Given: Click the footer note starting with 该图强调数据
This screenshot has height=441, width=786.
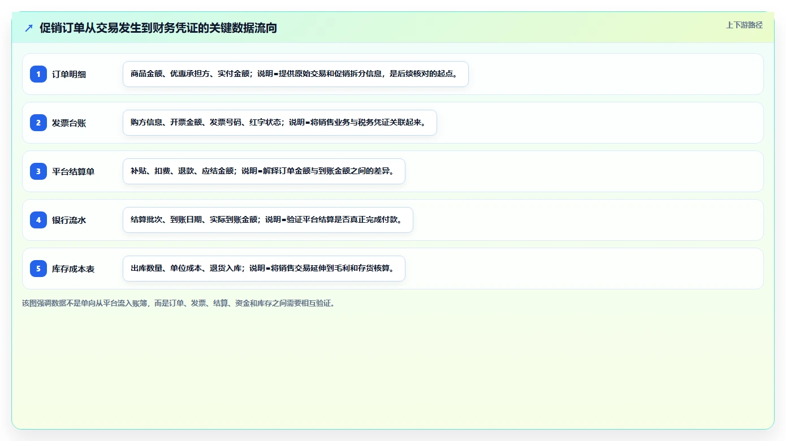Looking at the screenshot, I should pyautogui.click(x=179, y=303).
